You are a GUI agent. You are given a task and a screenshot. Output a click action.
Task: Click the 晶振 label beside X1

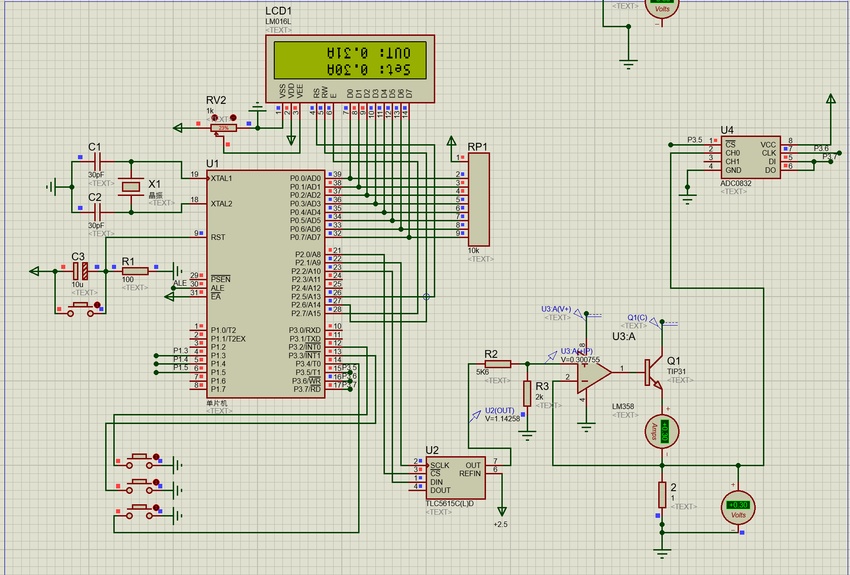coord(155,195)
